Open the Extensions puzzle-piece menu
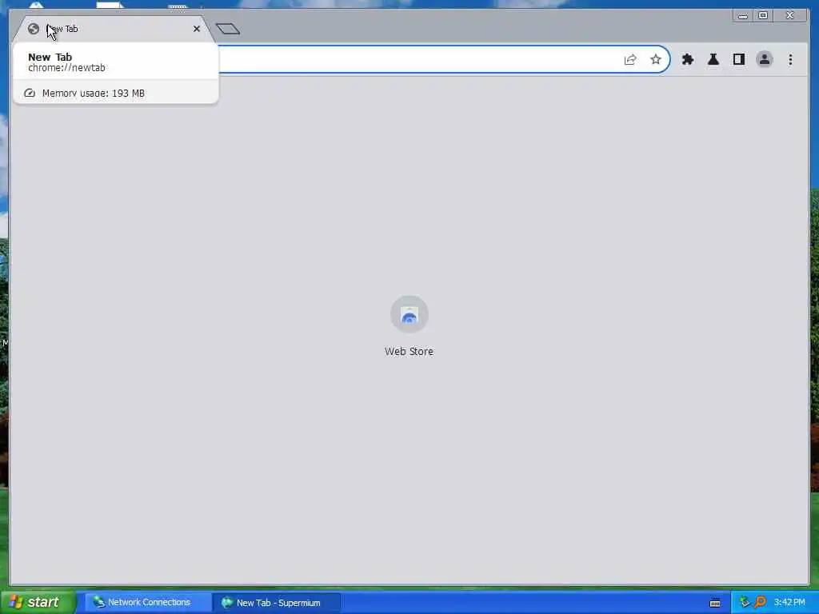This screenshot has height=614, width=819. point(687,59)
